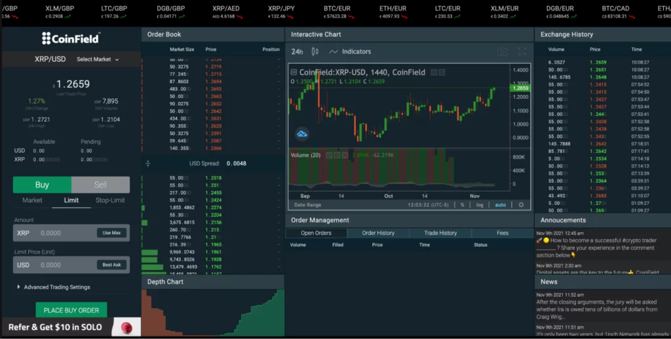Image resolution: width=671 pixels, height=339 pixels.
Task: Open the Order History tab
Action: (378, 233)
